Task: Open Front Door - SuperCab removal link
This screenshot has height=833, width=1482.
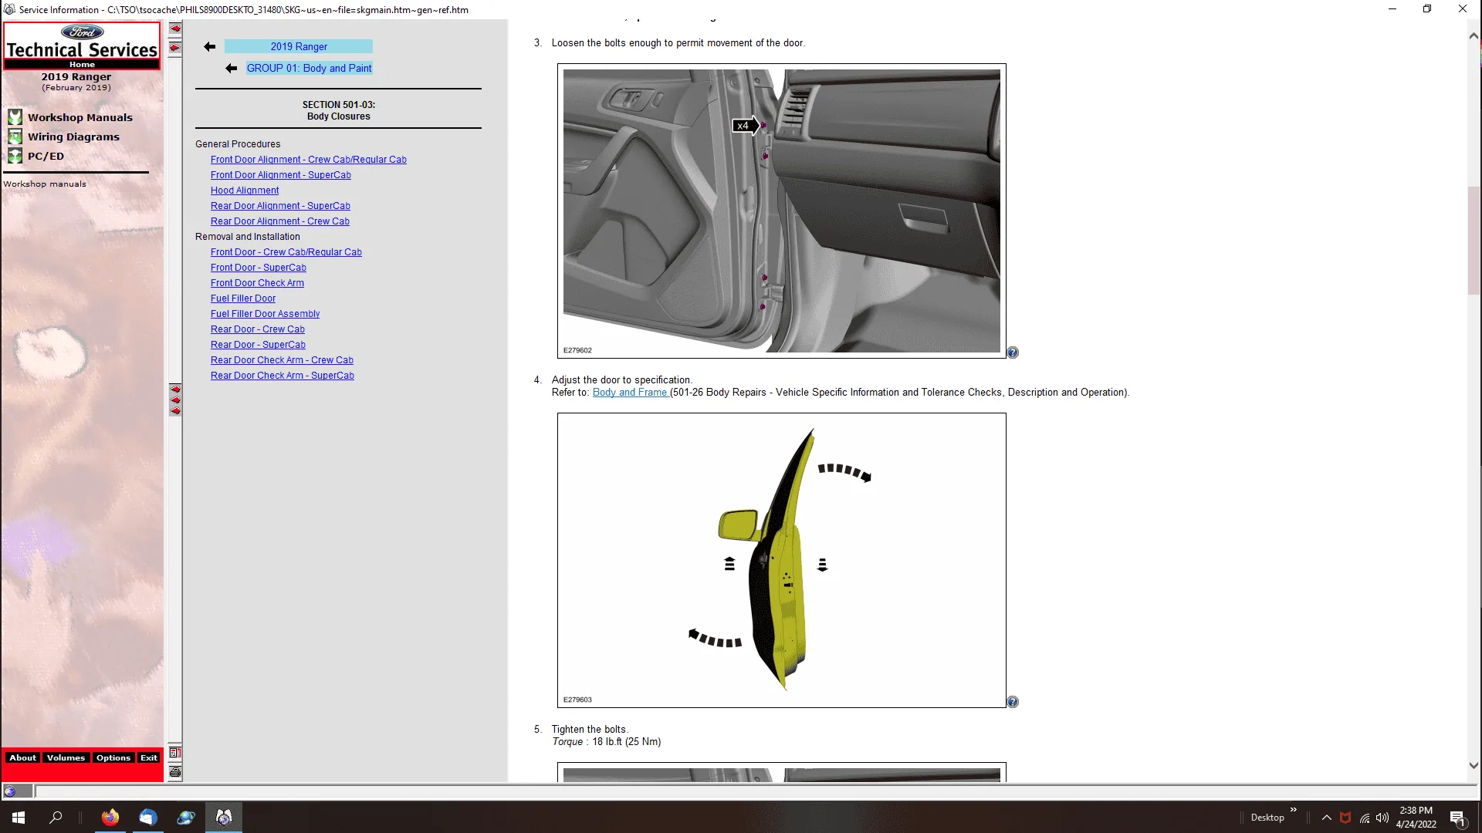Action: point(259,268)
